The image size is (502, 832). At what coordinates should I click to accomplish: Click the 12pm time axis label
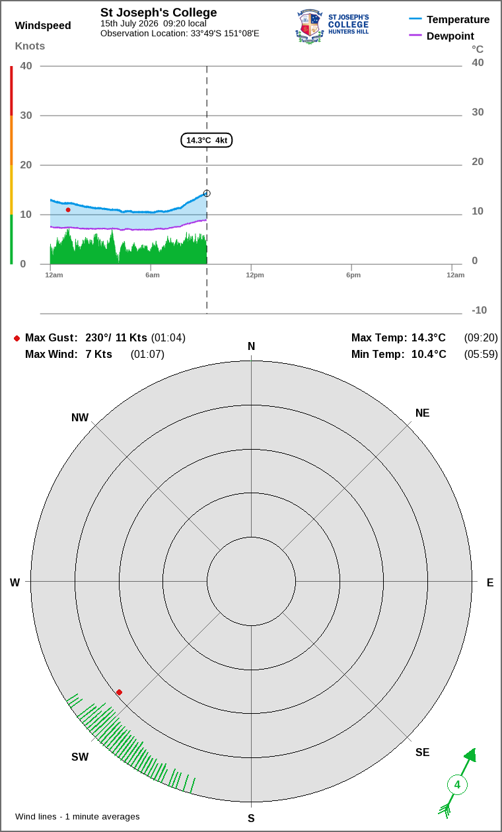255,275
